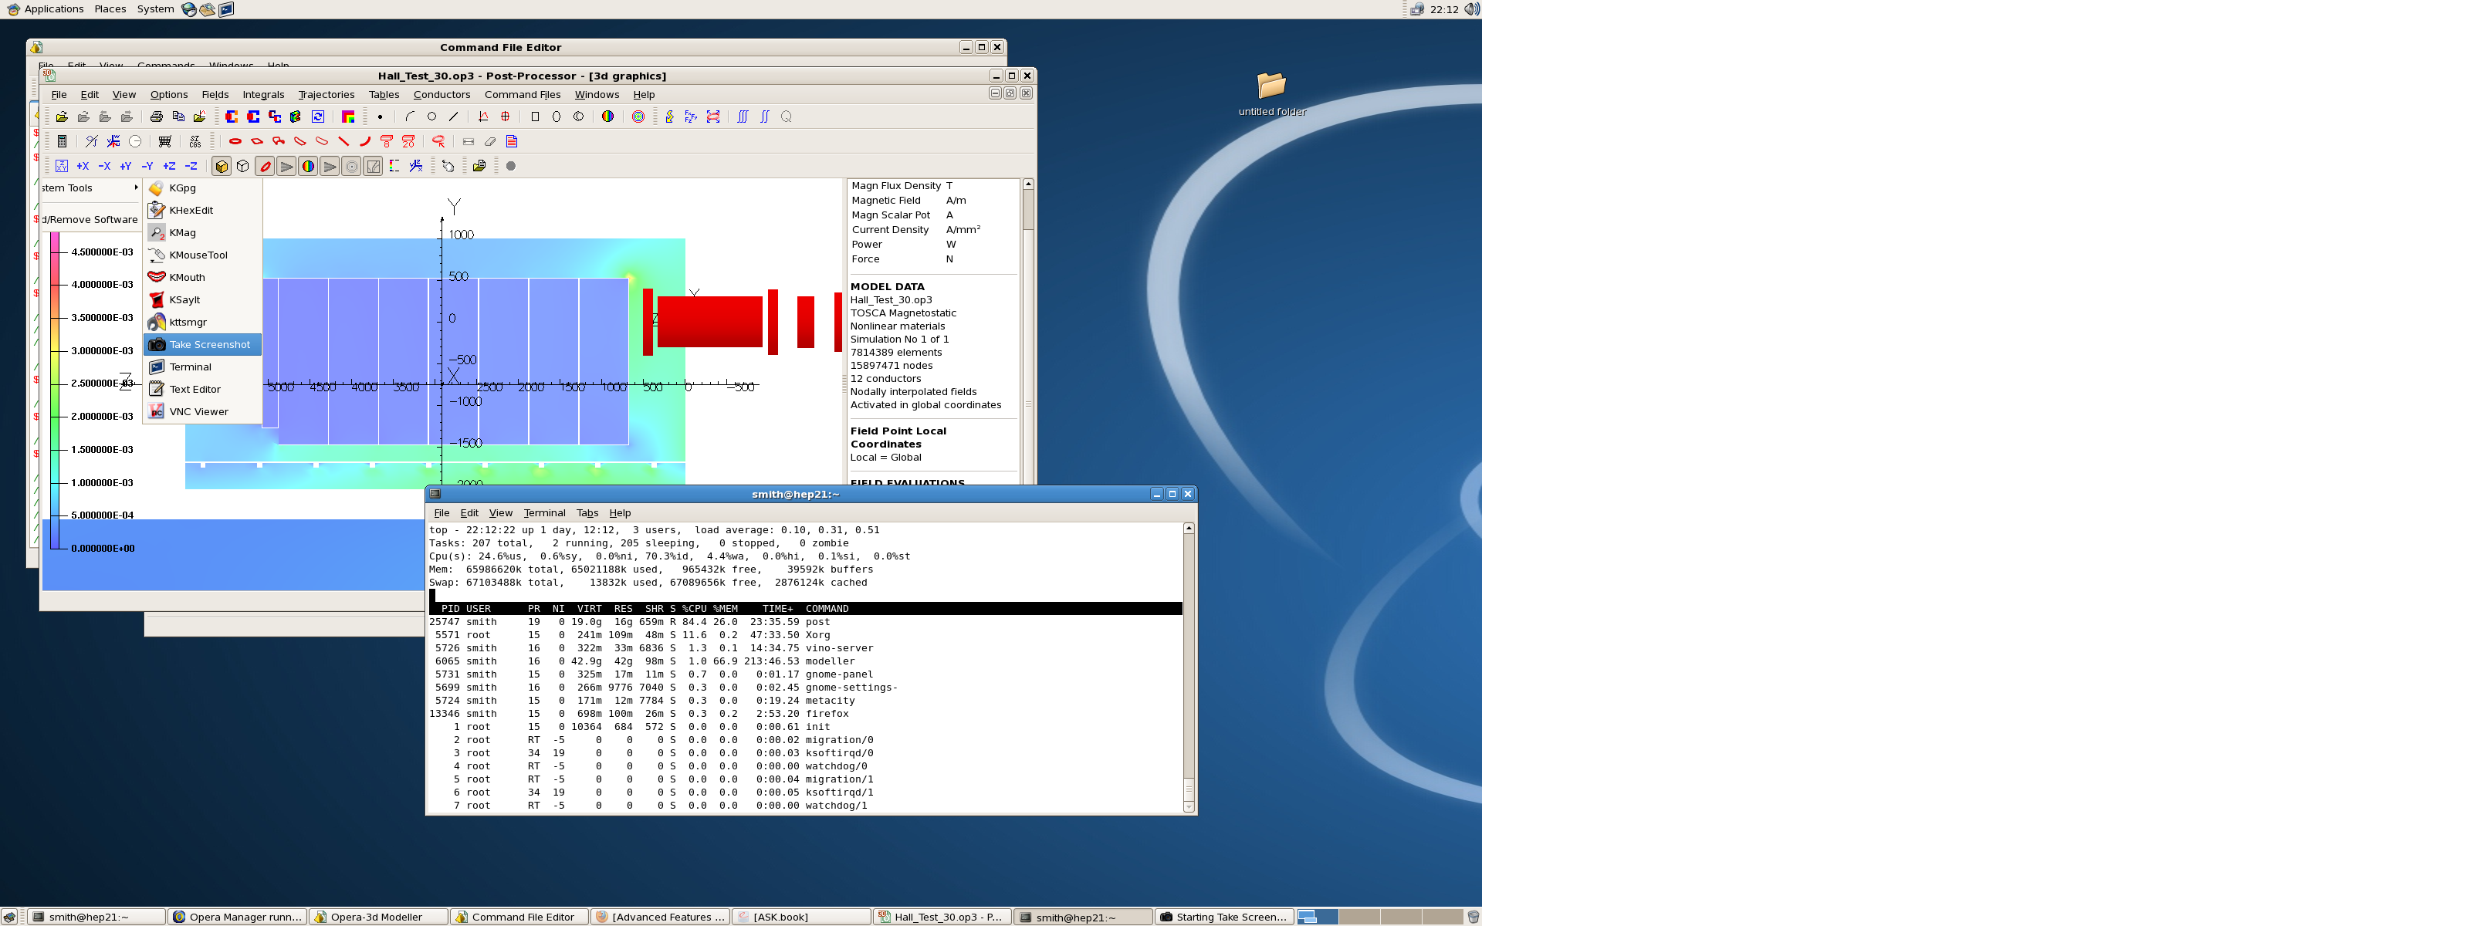Open the Trajectories menu
The width and height of the screenshot is (2470, 926).
click(x=326, y=95)
